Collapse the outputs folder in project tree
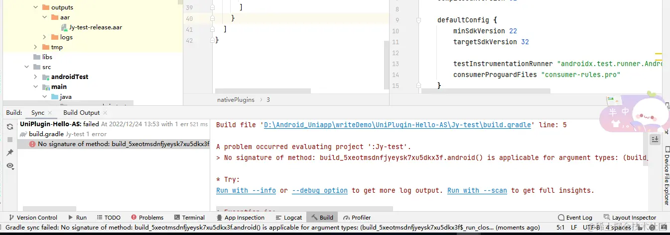The height and width of the screenshot is (235, 670). pyautogui.click(x=35, y=7)
